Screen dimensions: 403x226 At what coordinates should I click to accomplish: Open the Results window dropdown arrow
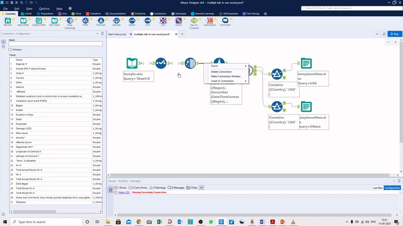[x=394, y=181]
